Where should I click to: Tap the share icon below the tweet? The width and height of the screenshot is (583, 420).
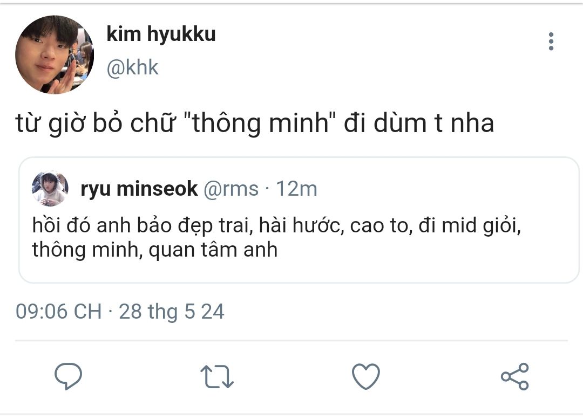515,376
